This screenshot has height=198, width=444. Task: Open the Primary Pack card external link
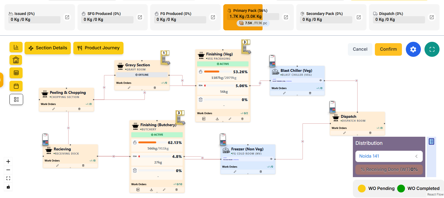(286, 17)
